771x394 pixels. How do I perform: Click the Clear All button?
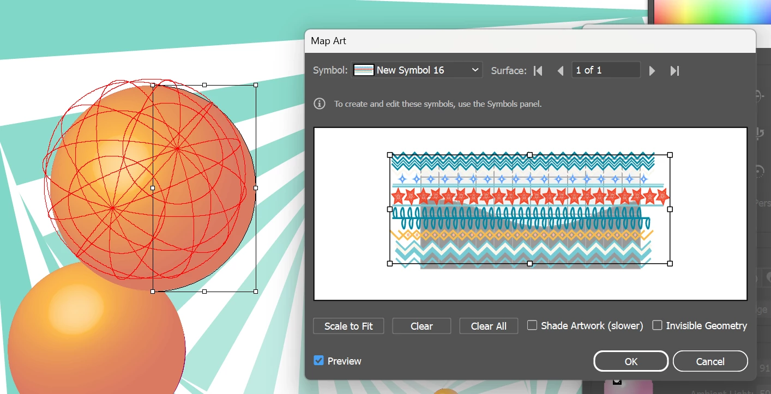489,326
